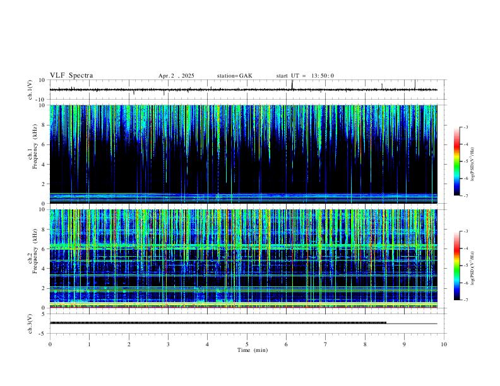The height and width of the screenshot is (386, 500).
Task: Click time axis tick label "9"
Action: [x=404, y=344]
